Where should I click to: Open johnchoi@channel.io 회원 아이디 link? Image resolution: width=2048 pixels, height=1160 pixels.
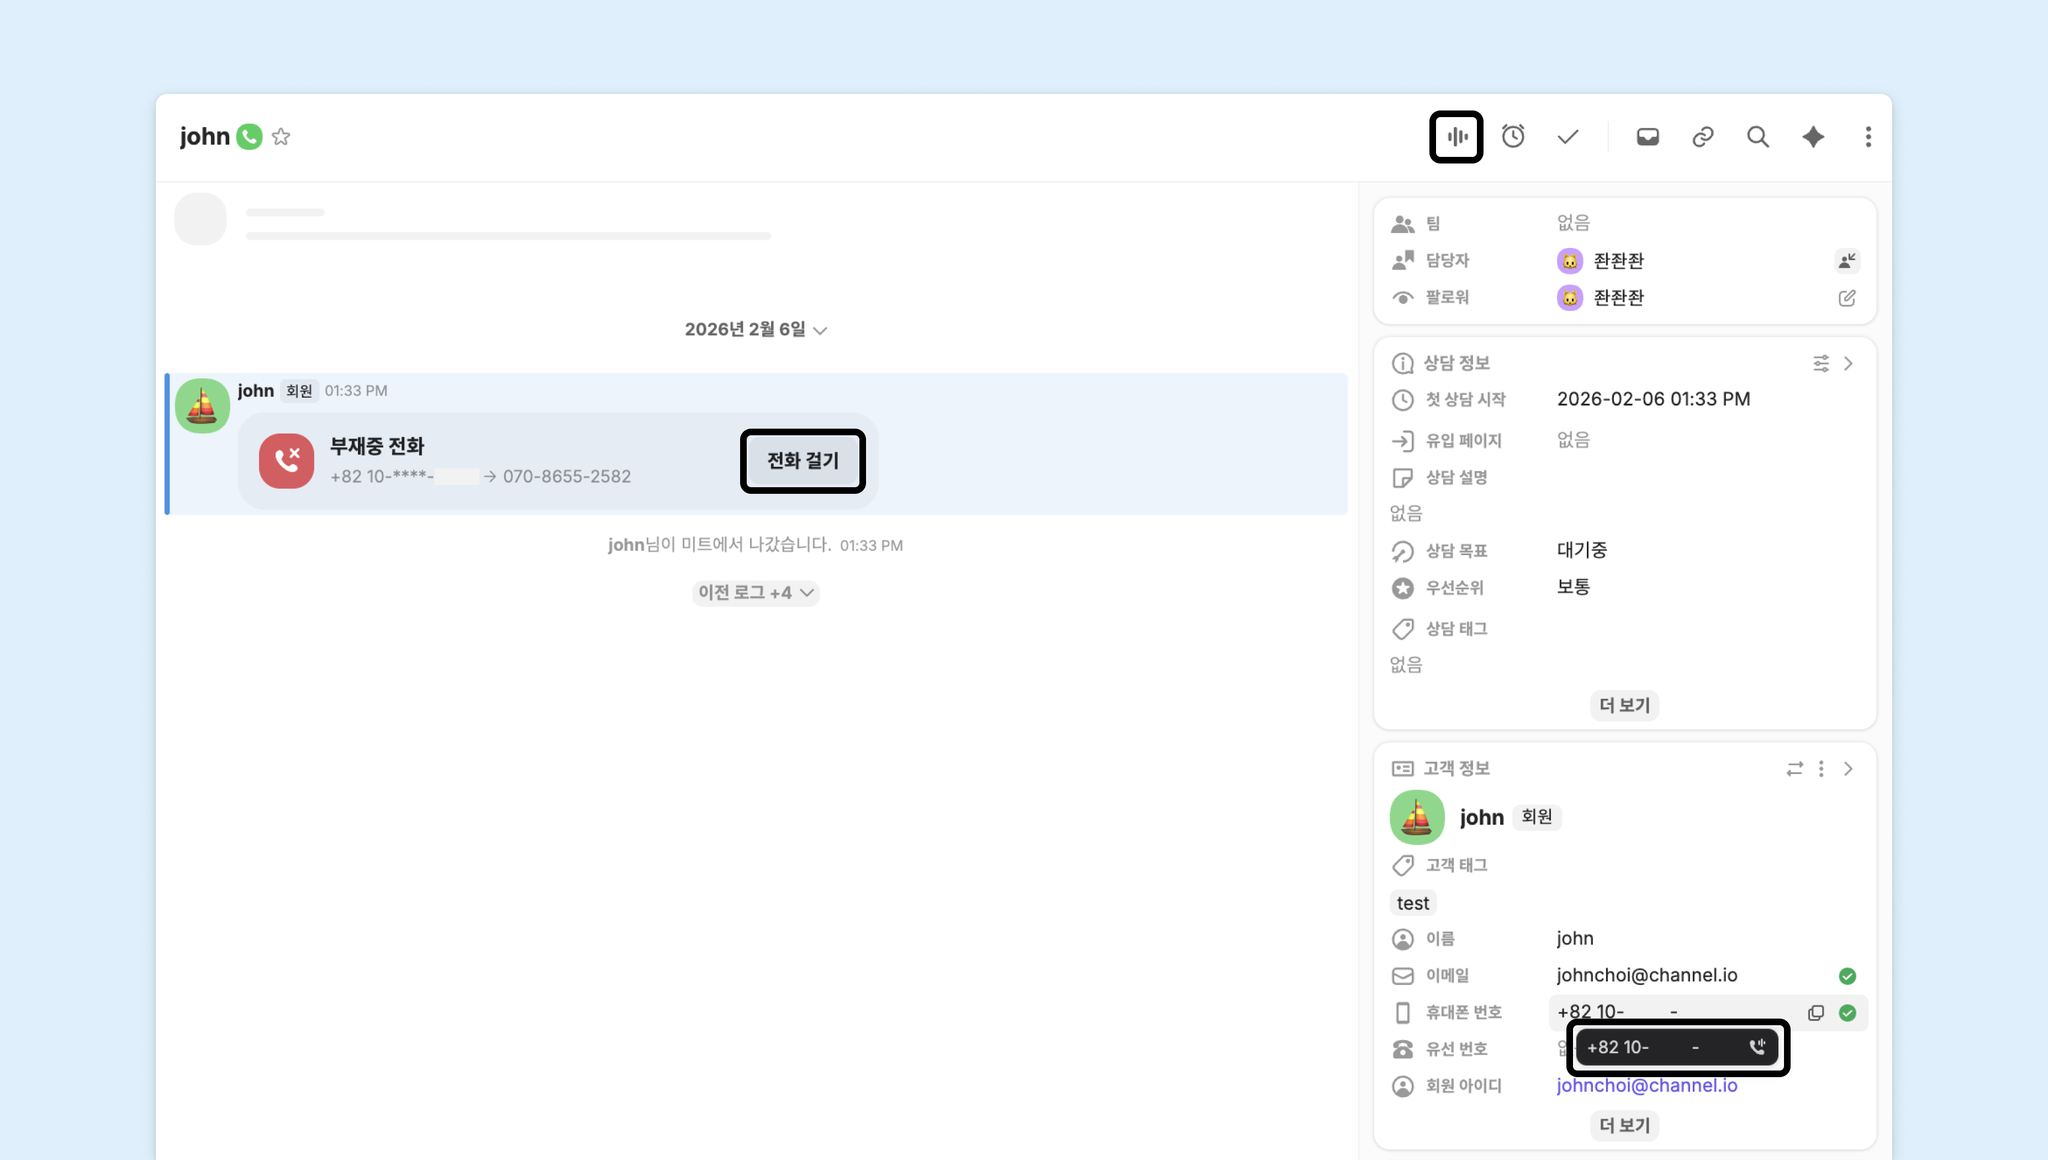(x=1646, y=1086)
